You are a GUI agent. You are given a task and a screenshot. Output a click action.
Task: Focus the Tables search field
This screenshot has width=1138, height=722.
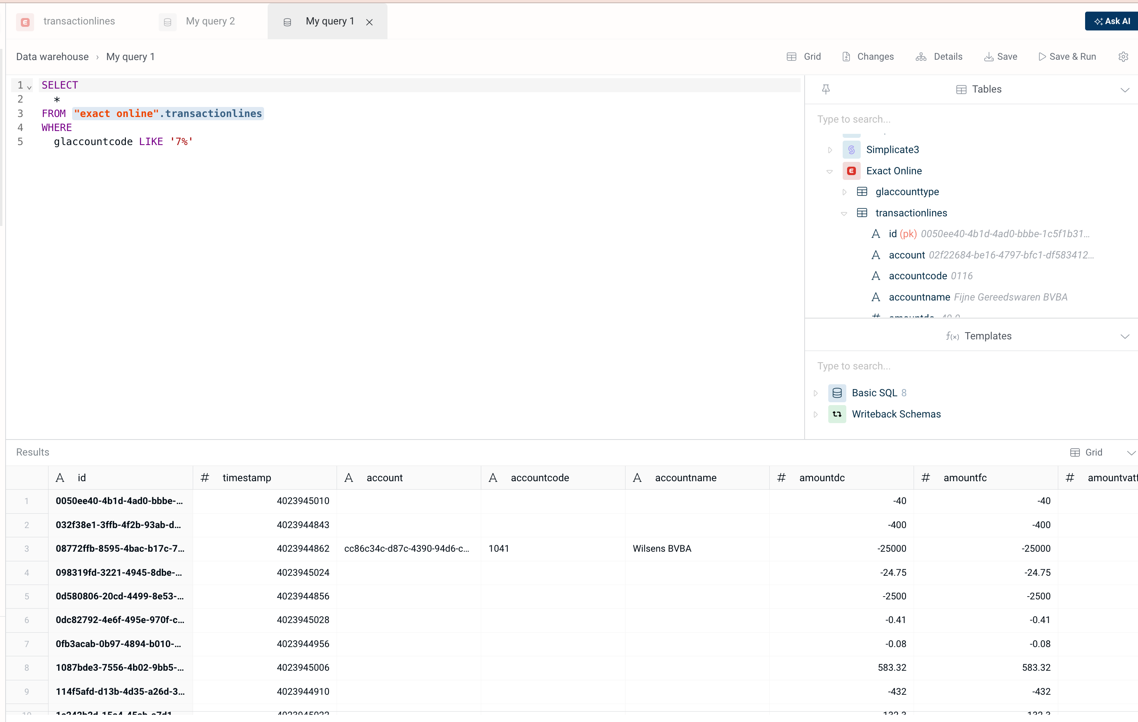tap(971, 119)
